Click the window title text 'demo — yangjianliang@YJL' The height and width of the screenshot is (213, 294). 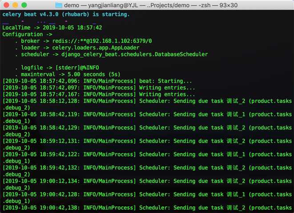point(101,5)
